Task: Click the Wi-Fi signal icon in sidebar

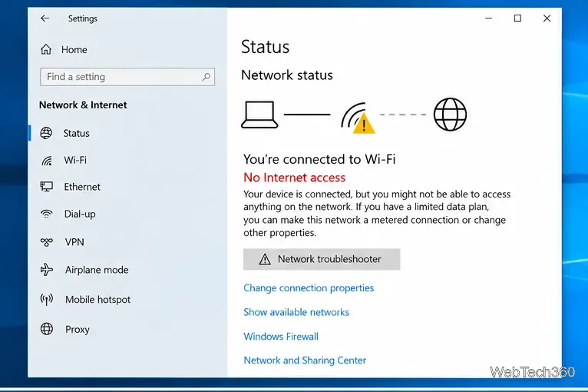Action: pos(47,161)
